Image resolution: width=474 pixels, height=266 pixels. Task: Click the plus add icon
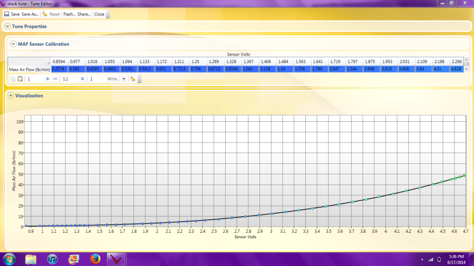pyautogui.click(x=47, y=79)
